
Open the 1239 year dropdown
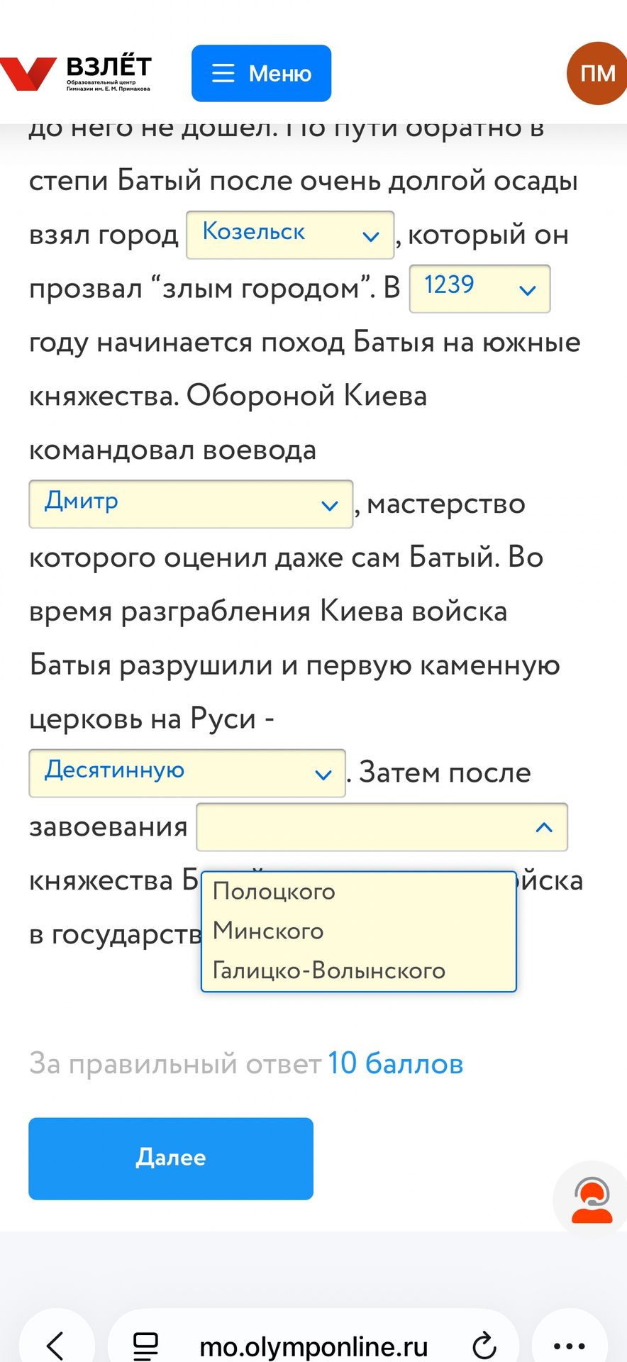(x=479, y=289)
